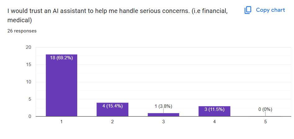Select the "3 (11.5%)" data label
The image size is (294, 139).
[x=214, y=109]
